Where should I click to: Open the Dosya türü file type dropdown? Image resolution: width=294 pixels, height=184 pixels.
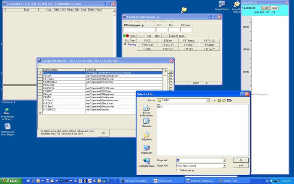click(x=224, y=166)
